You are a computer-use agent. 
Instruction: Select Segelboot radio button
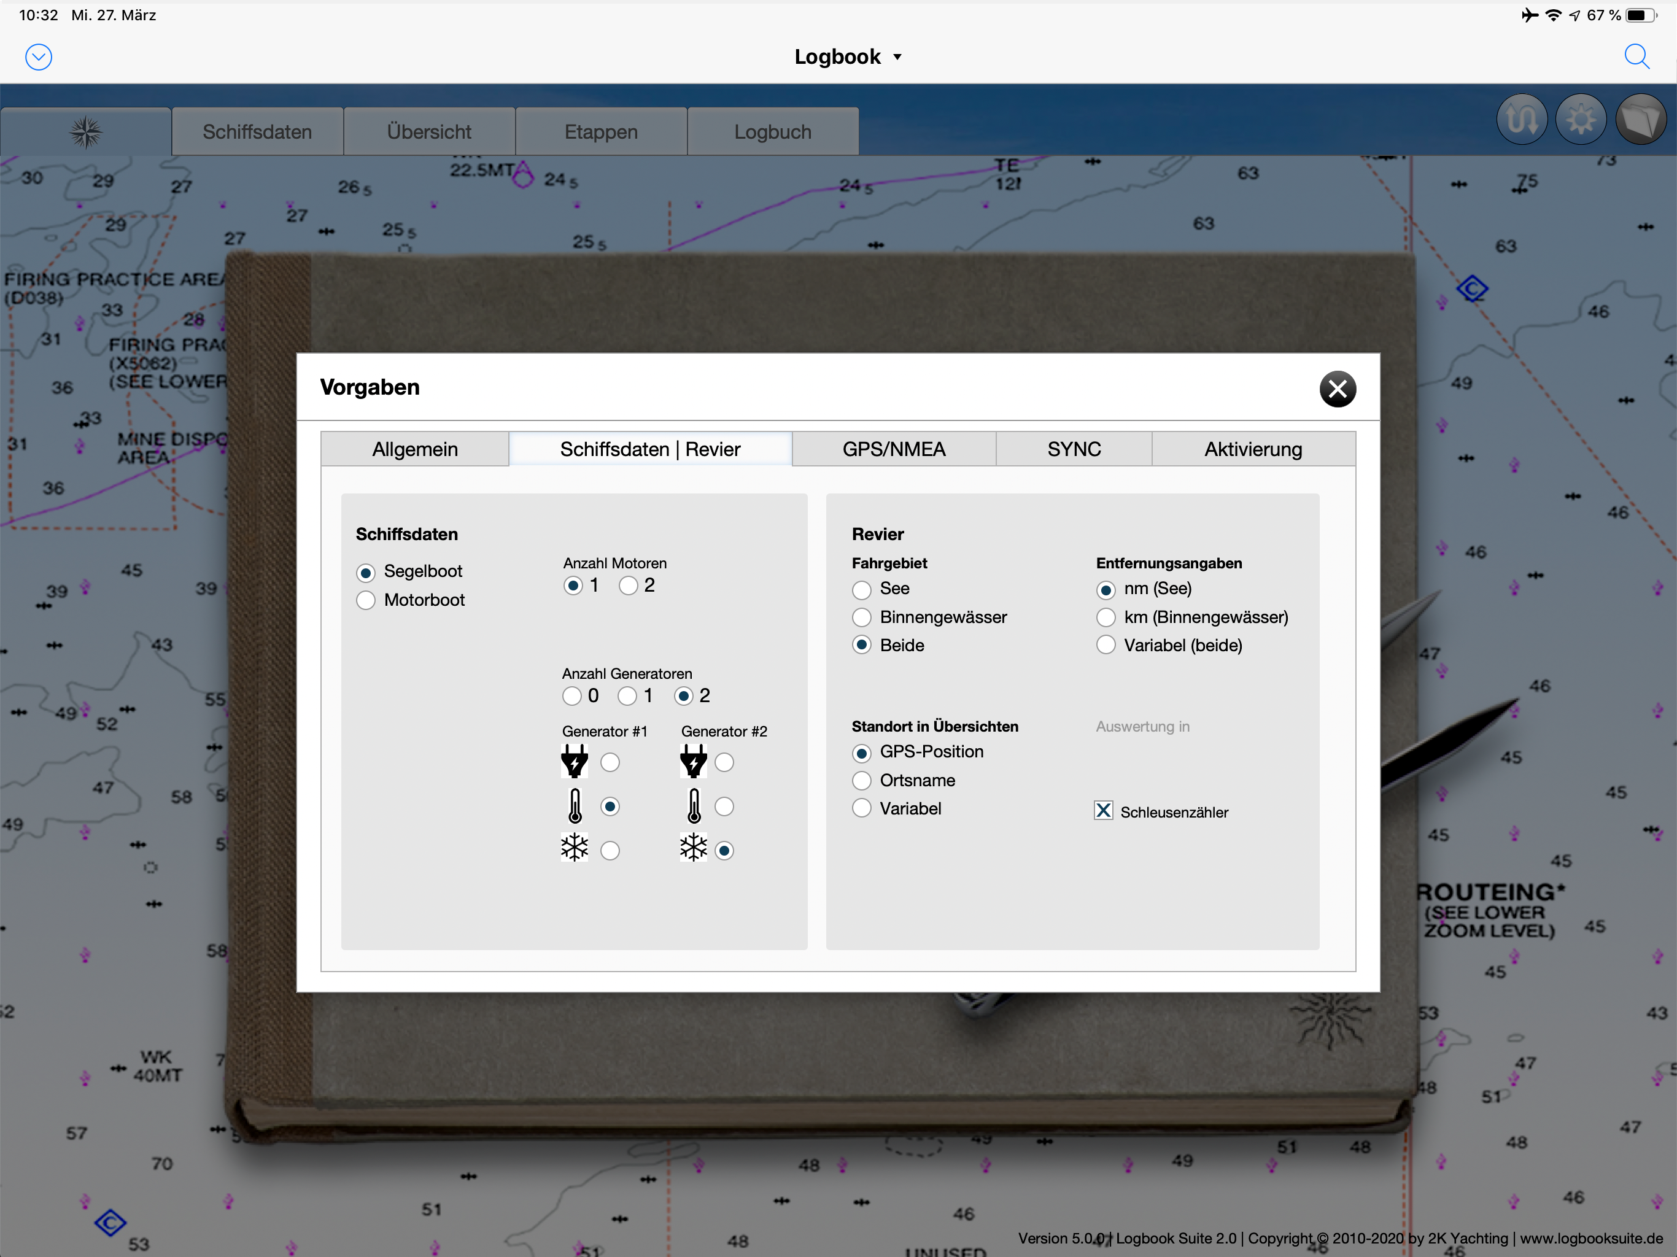pyautogui.click(x=366, y=573)
